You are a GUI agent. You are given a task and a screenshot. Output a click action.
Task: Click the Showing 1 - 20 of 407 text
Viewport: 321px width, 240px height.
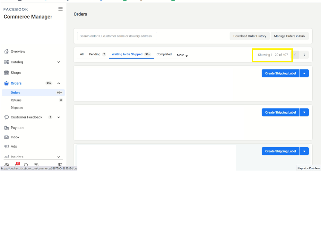(x=273, y=55)
